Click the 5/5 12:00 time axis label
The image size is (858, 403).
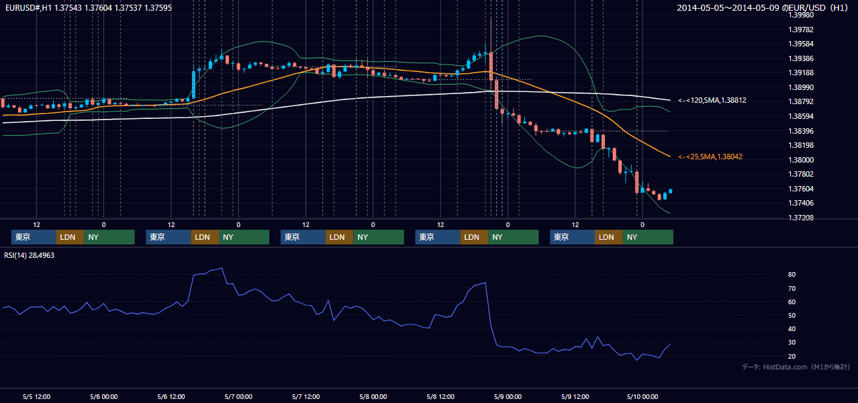click(x=36, y=396)
